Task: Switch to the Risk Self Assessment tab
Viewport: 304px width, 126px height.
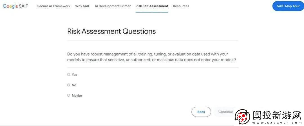Action: tap(152, 6)
